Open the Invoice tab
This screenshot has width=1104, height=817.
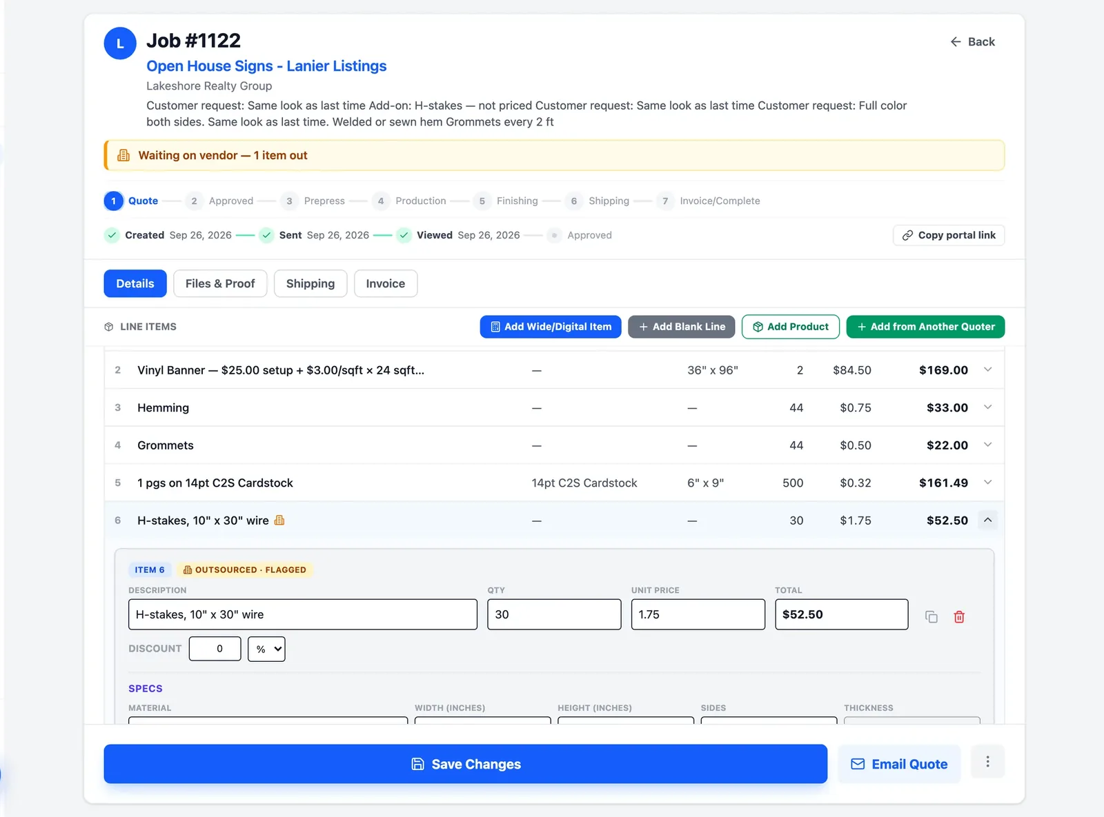(386, 283)
